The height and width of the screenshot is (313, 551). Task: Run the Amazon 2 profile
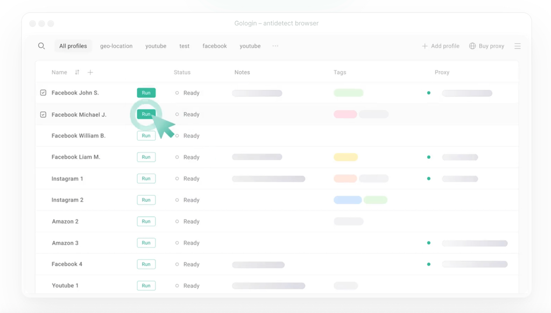tap(146, 222)
